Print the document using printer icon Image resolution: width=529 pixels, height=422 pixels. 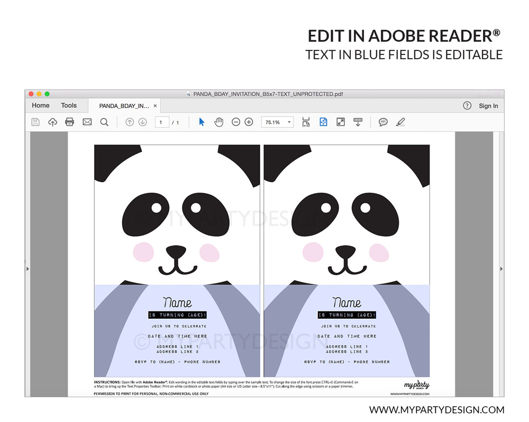[69, 122]
